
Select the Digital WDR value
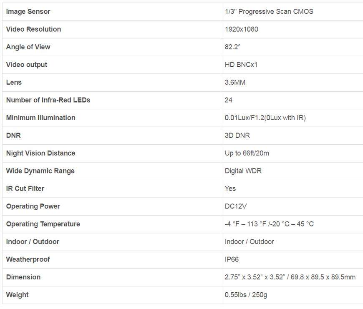tap(243, 171)
